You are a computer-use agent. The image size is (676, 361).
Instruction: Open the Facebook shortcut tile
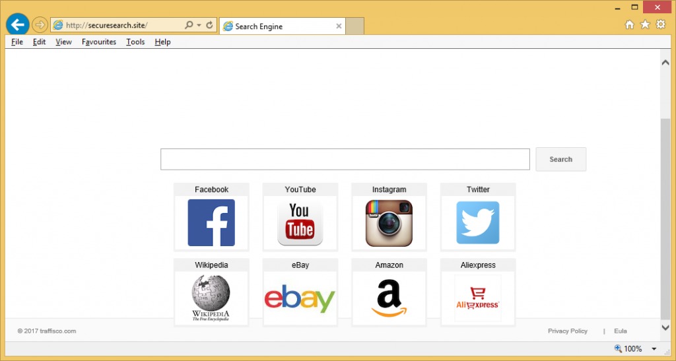[x=211, y=217]
